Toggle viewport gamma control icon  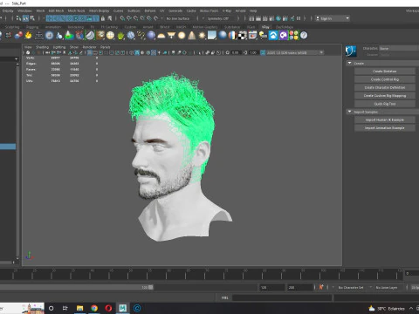245,52
